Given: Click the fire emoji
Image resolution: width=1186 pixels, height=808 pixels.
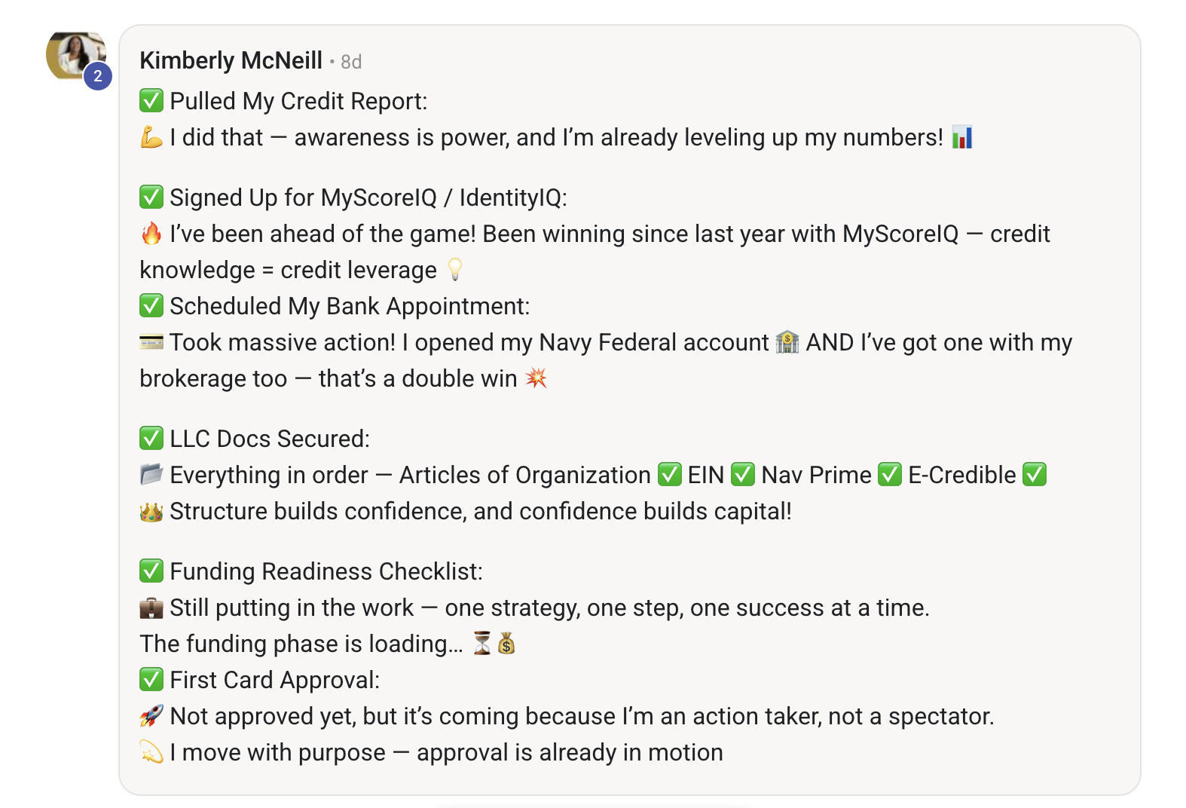Looking at the screenshot, I should 151,234.
